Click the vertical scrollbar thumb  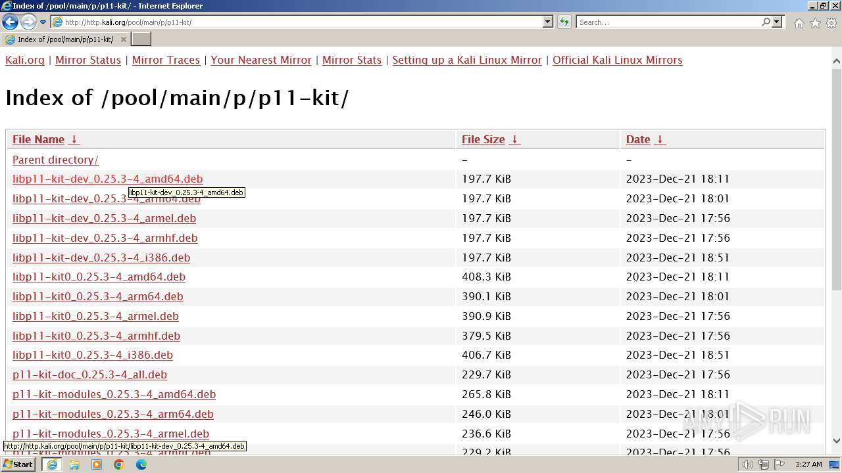click(x=836, y=180)
